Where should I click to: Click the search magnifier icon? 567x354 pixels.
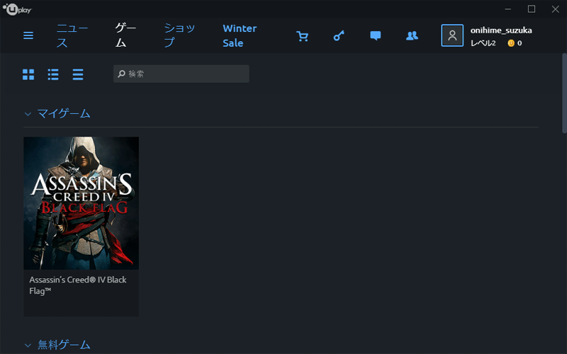(121, 74)
